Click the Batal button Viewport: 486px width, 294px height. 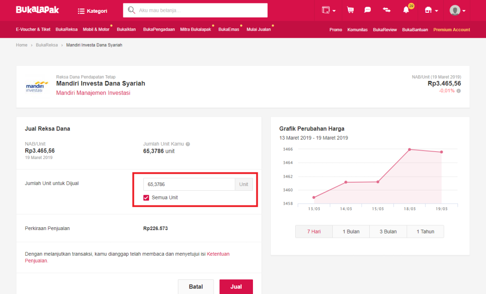pyautogui.click(x=196, y=286)
